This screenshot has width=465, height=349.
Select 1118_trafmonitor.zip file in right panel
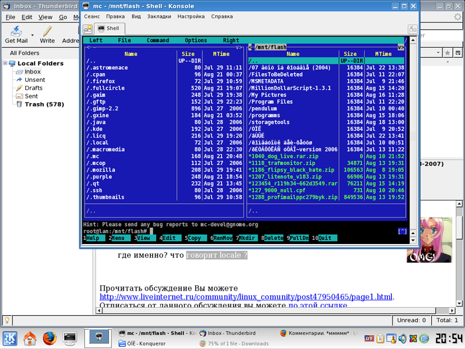click(x=326, y=163)
